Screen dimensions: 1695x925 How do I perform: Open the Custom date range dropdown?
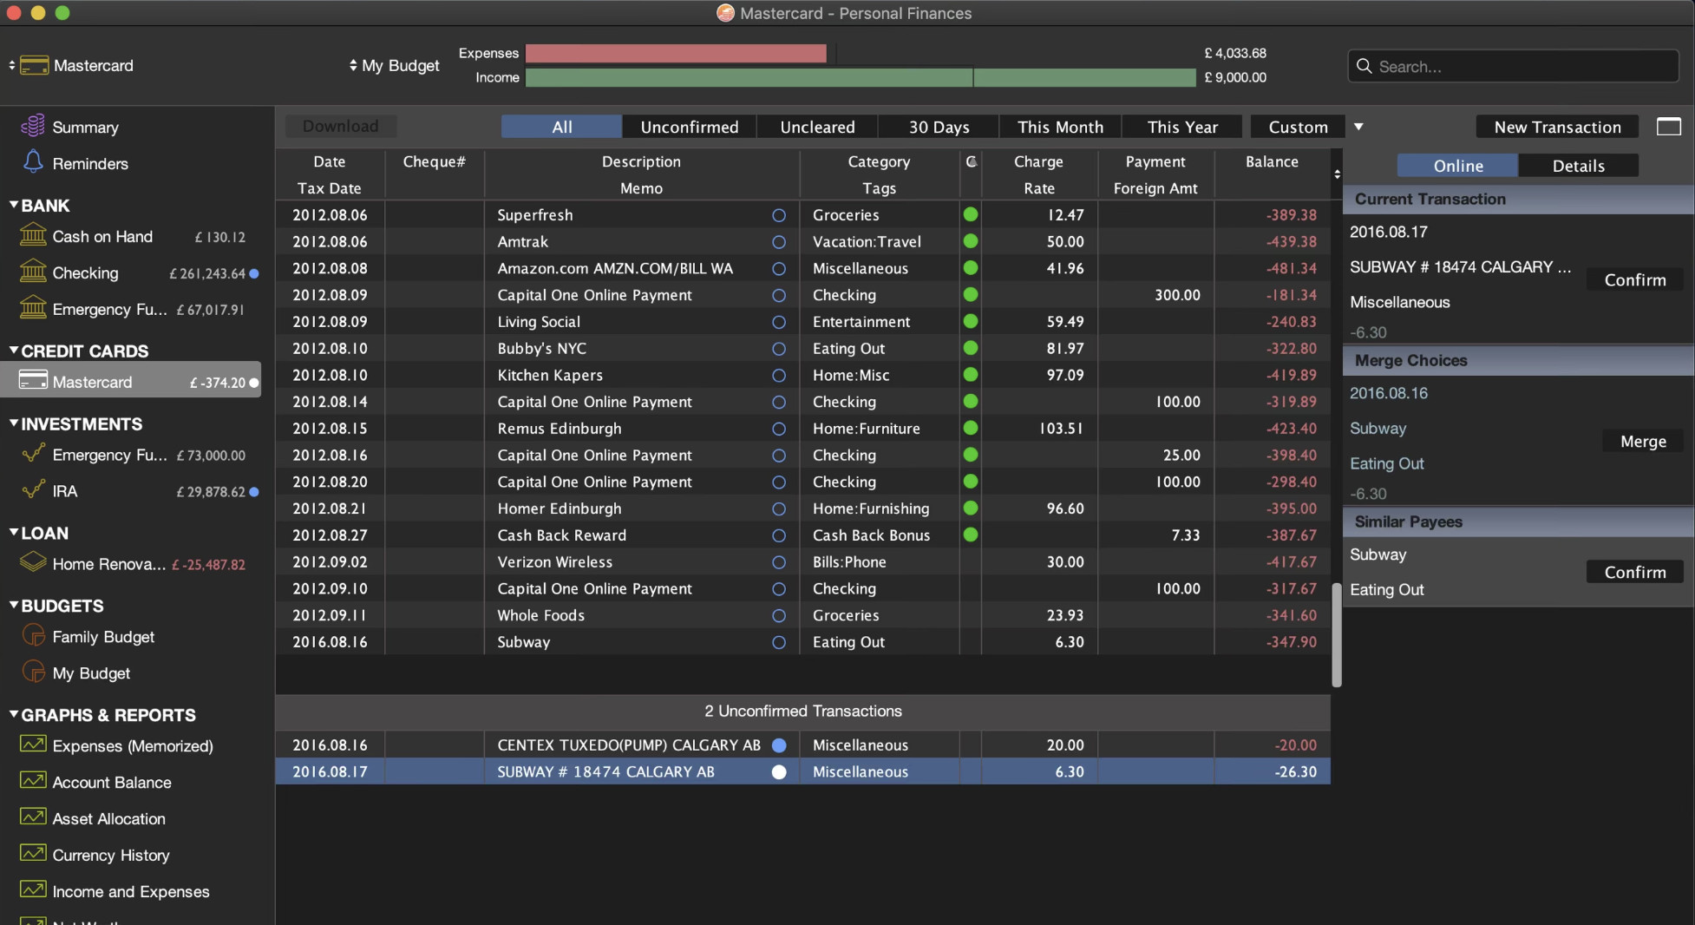1358,127
